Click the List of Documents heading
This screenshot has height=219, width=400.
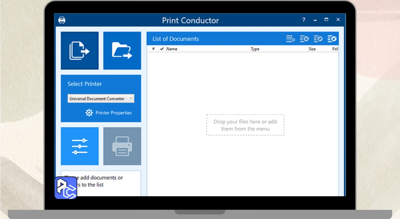tap(176, 39)
